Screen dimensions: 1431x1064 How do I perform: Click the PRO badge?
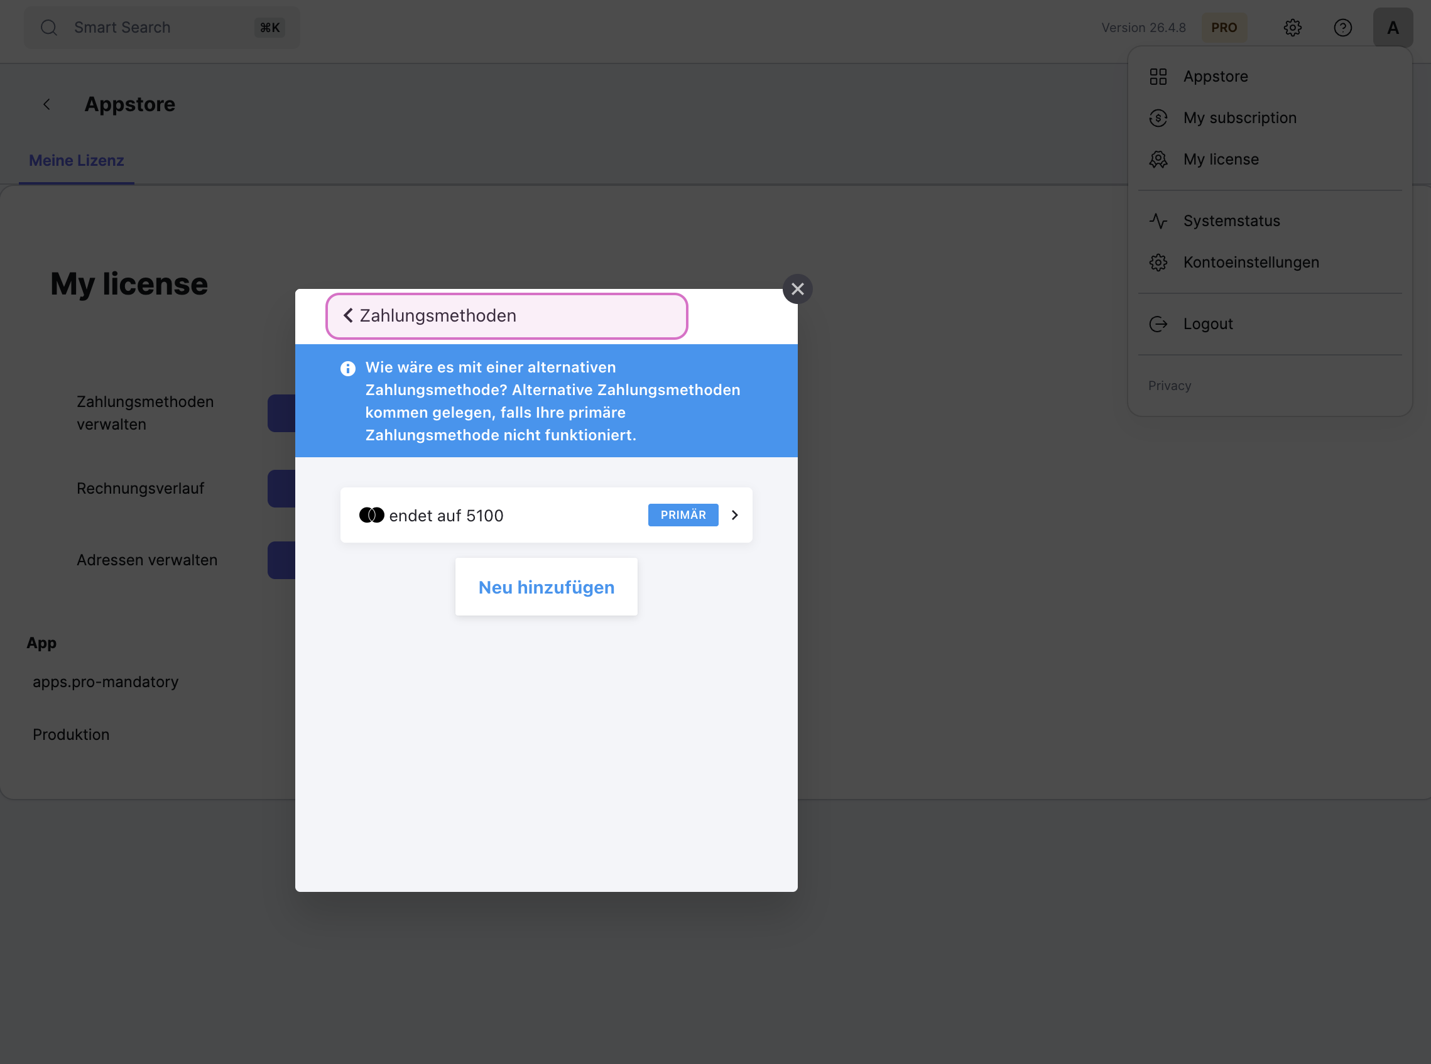1224,28
